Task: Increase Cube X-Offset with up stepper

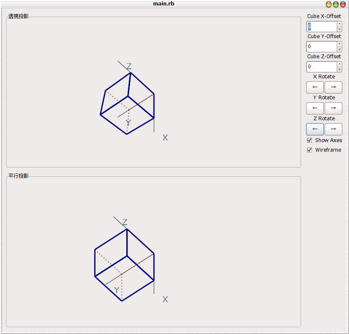Action: point(339,24)
